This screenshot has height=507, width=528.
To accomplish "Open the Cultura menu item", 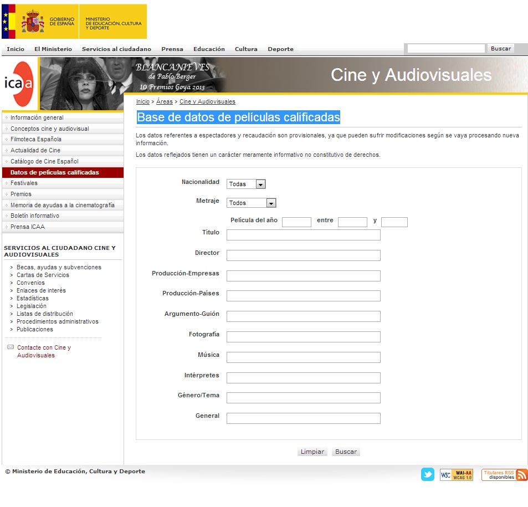I will [246, 49].
